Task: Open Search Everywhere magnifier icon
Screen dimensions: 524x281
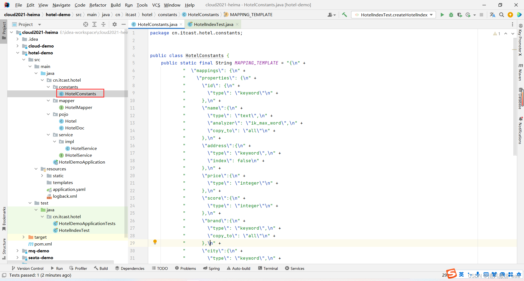Action: [x=502, y=15]
